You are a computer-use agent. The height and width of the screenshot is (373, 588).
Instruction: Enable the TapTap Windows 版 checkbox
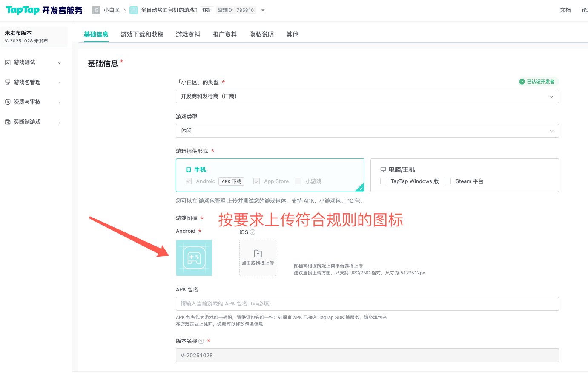pos(383,181)
